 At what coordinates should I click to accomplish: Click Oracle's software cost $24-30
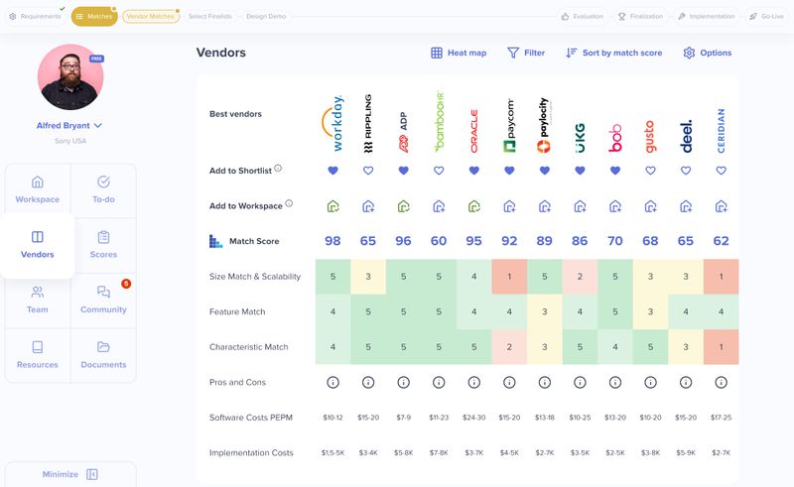point(474,418)
